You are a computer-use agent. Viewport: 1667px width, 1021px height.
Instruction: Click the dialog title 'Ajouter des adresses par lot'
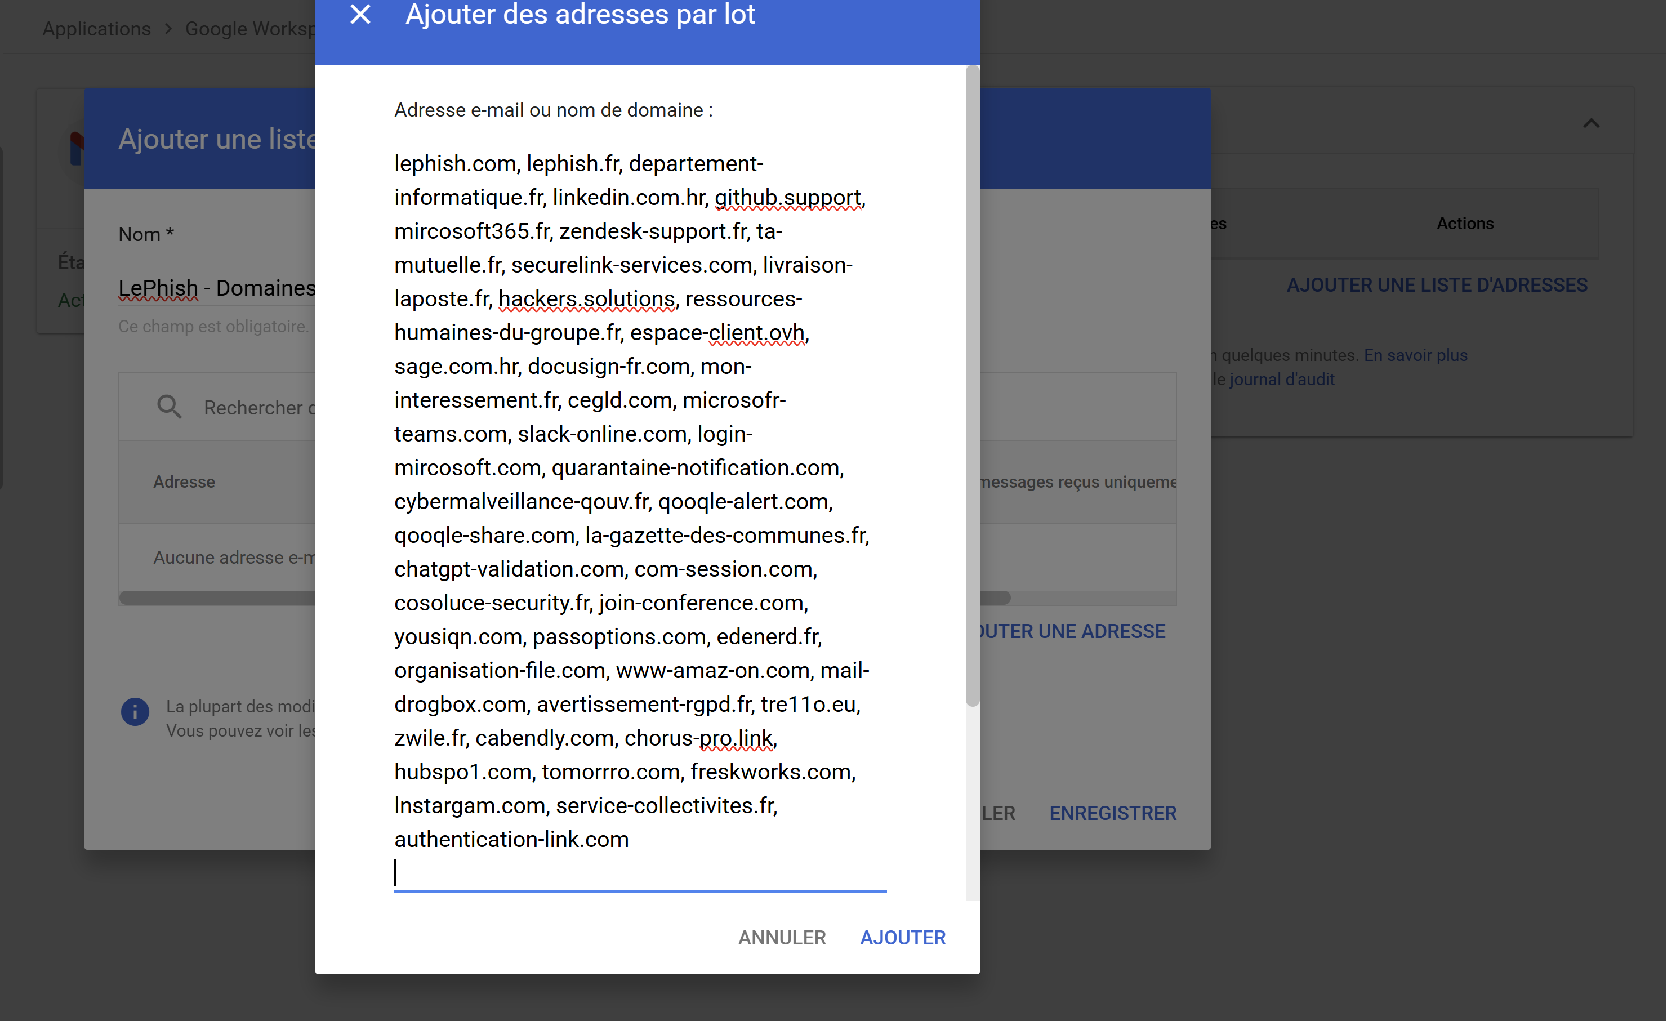(580, 14)
